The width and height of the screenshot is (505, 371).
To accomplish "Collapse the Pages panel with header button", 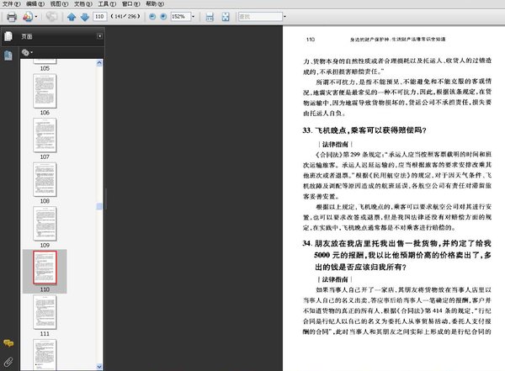I will point(98,36).
